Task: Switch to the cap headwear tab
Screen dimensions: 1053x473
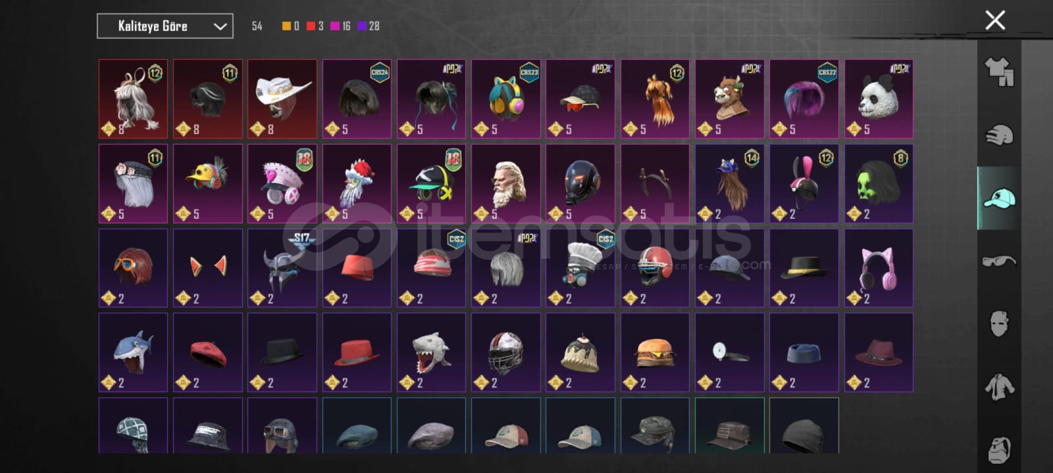Action: 999,198
